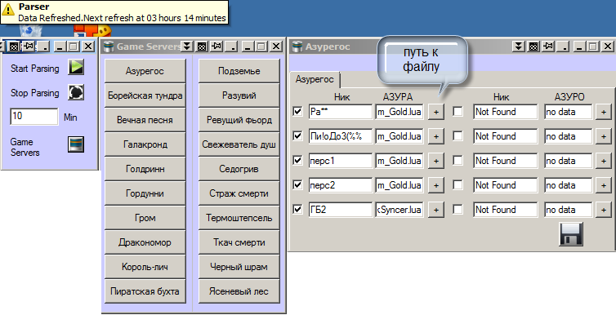616x315 pixels.
Task: Click АЗУРО + button in the Ра** row
Action: click(604, 112)
